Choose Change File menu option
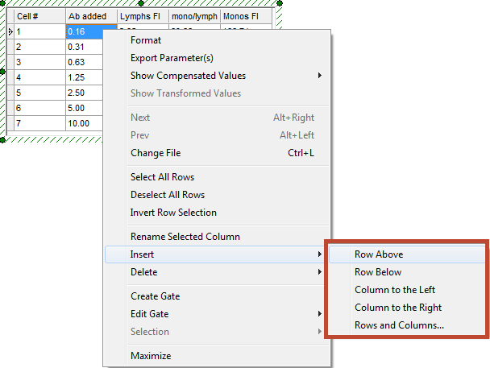The height and width of the screenshot is (368, 490). pyautogui.click(x=156, y=153)
